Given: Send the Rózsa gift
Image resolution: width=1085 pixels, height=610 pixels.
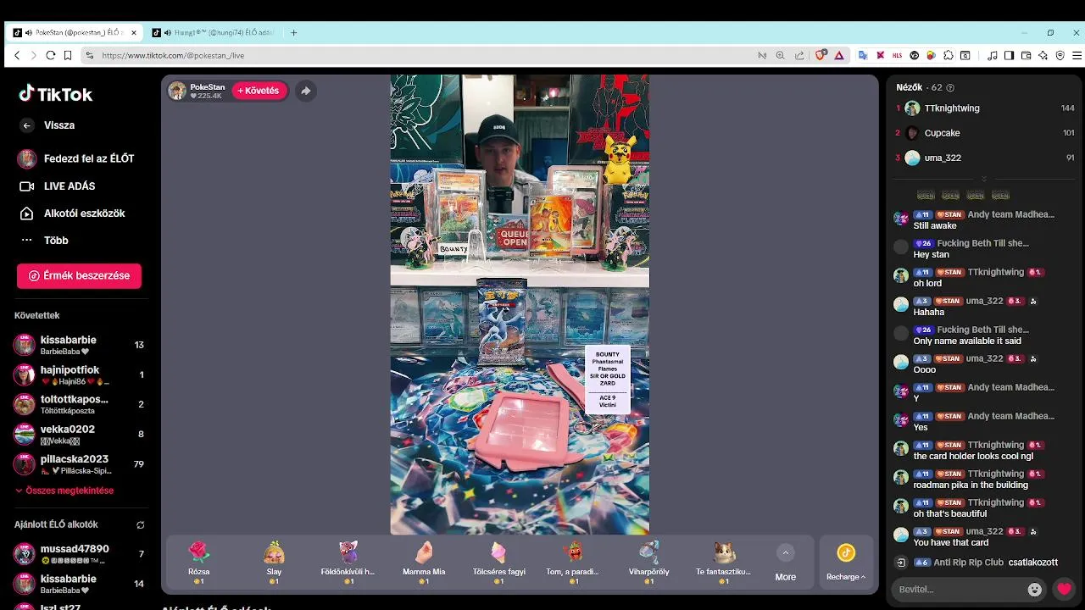Looking at the screenshot, I should pyautogui.click(x=198, y=562).
